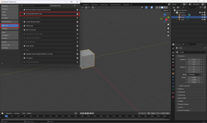Open the timeline Marker menu
Viewport: 207px width, 123px height.
point(29,113)
